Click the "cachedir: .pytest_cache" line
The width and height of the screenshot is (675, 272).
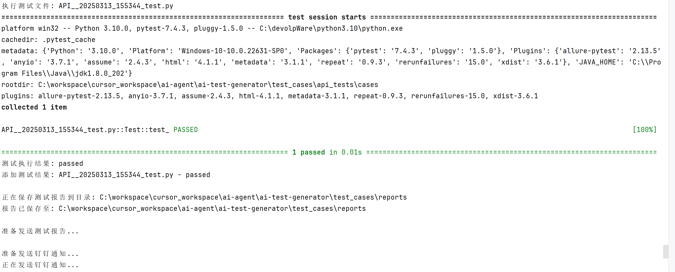48,39
